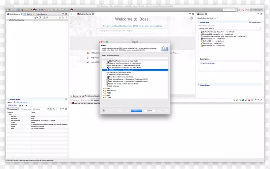This screenshot has height=169, width=270.
Task: Select 'LDAP Service >> Source Model'
Action: click(x=120, y=72)
